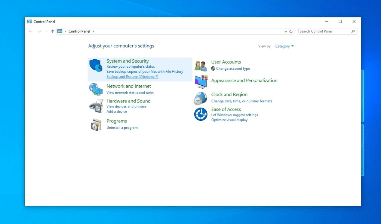Open Uninstall a program link
This screenshot has height=224, width=381.
(122, 128)
